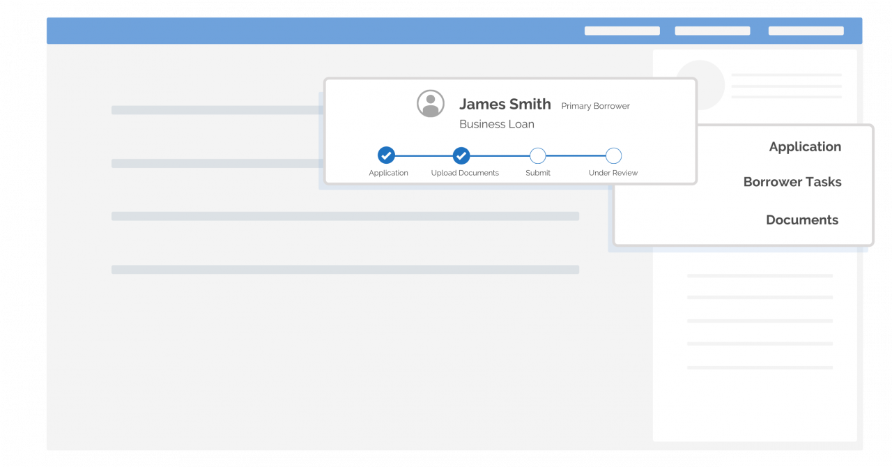Click the Upload Documents completed checkmark
Viewport: 892px width, 467px height.
point(461,155)
